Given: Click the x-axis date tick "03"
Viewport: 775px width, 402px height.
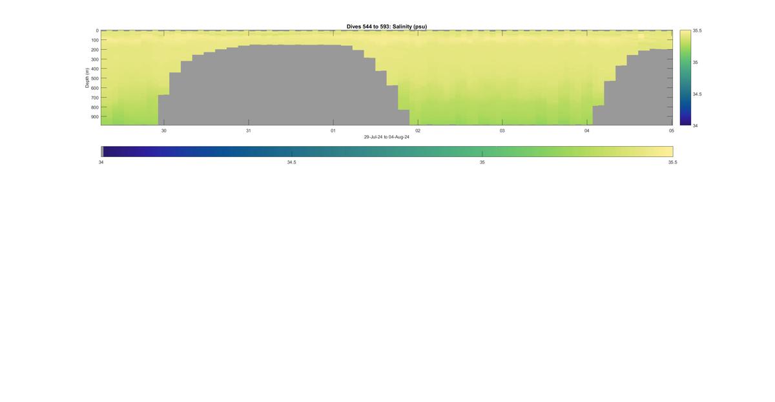Looking at the screenshot, I should (x=502, y=131).
